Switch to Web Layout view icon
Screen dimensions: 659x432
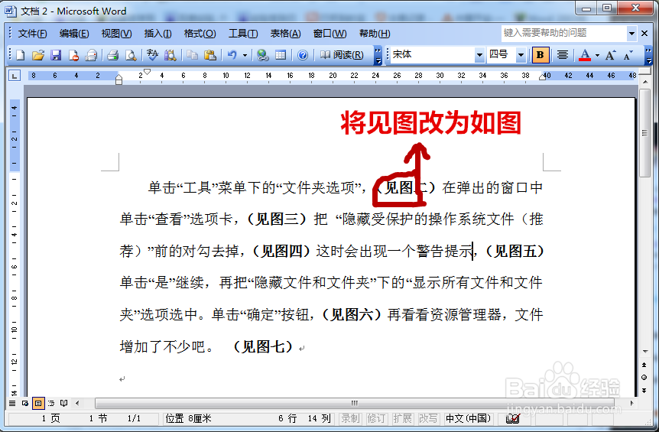click(x=25, y=404)
